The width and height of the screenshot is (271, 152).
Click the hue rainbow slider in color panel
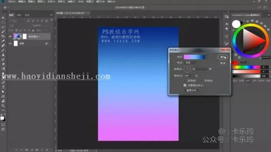pyautogui.click(x=246, y=67)
